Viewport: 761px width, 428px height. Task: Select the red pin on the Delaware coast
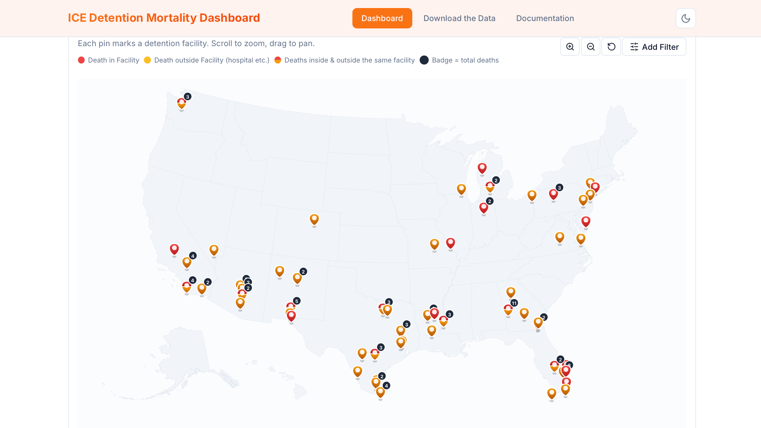tap(586, 222)
